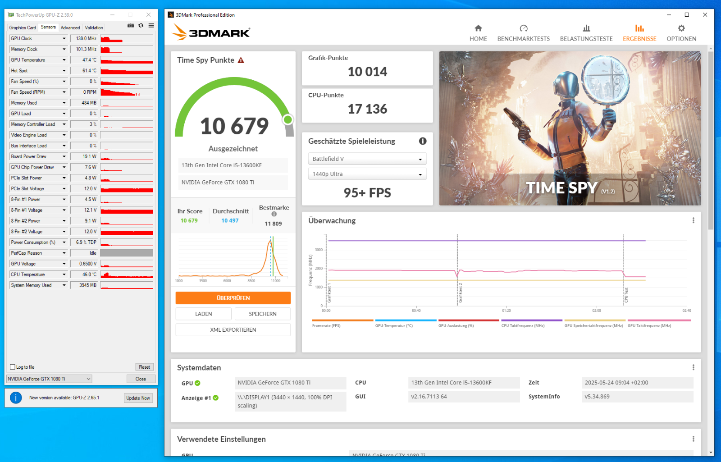721x462 pixels.
Task: Open the Memory Clock sensor dropdown
Action: tap(64, 50)
